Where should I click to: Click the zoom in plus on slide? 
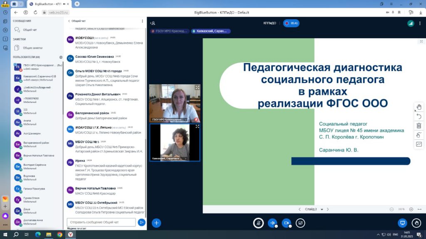tap(411, 209)
